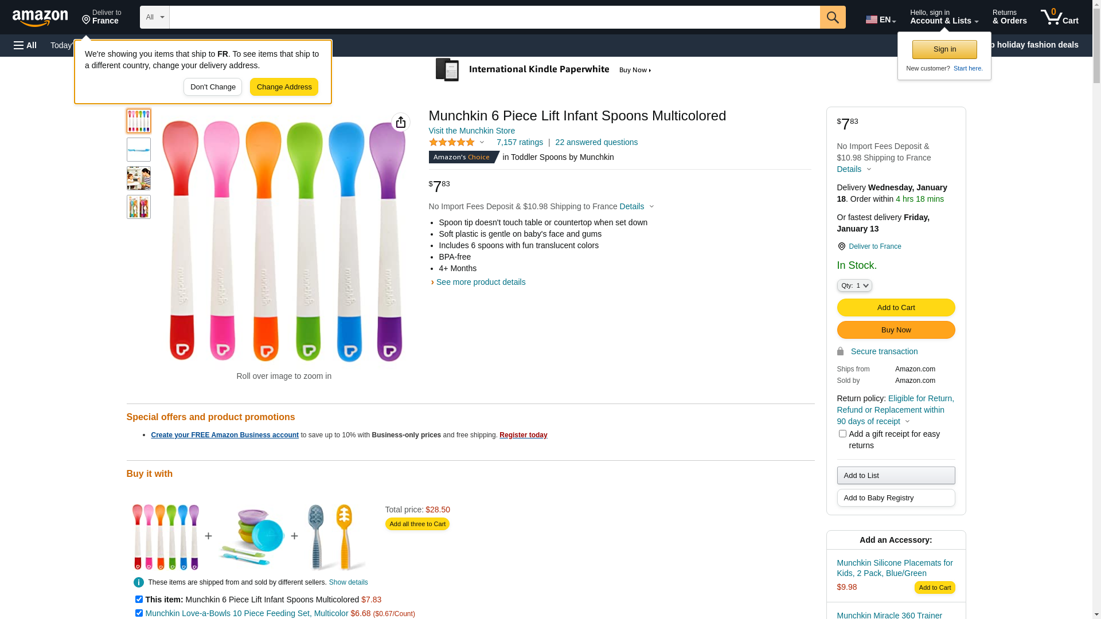
Task: Check the gift receipt checkbox
Action: click(x=842, y=434)
